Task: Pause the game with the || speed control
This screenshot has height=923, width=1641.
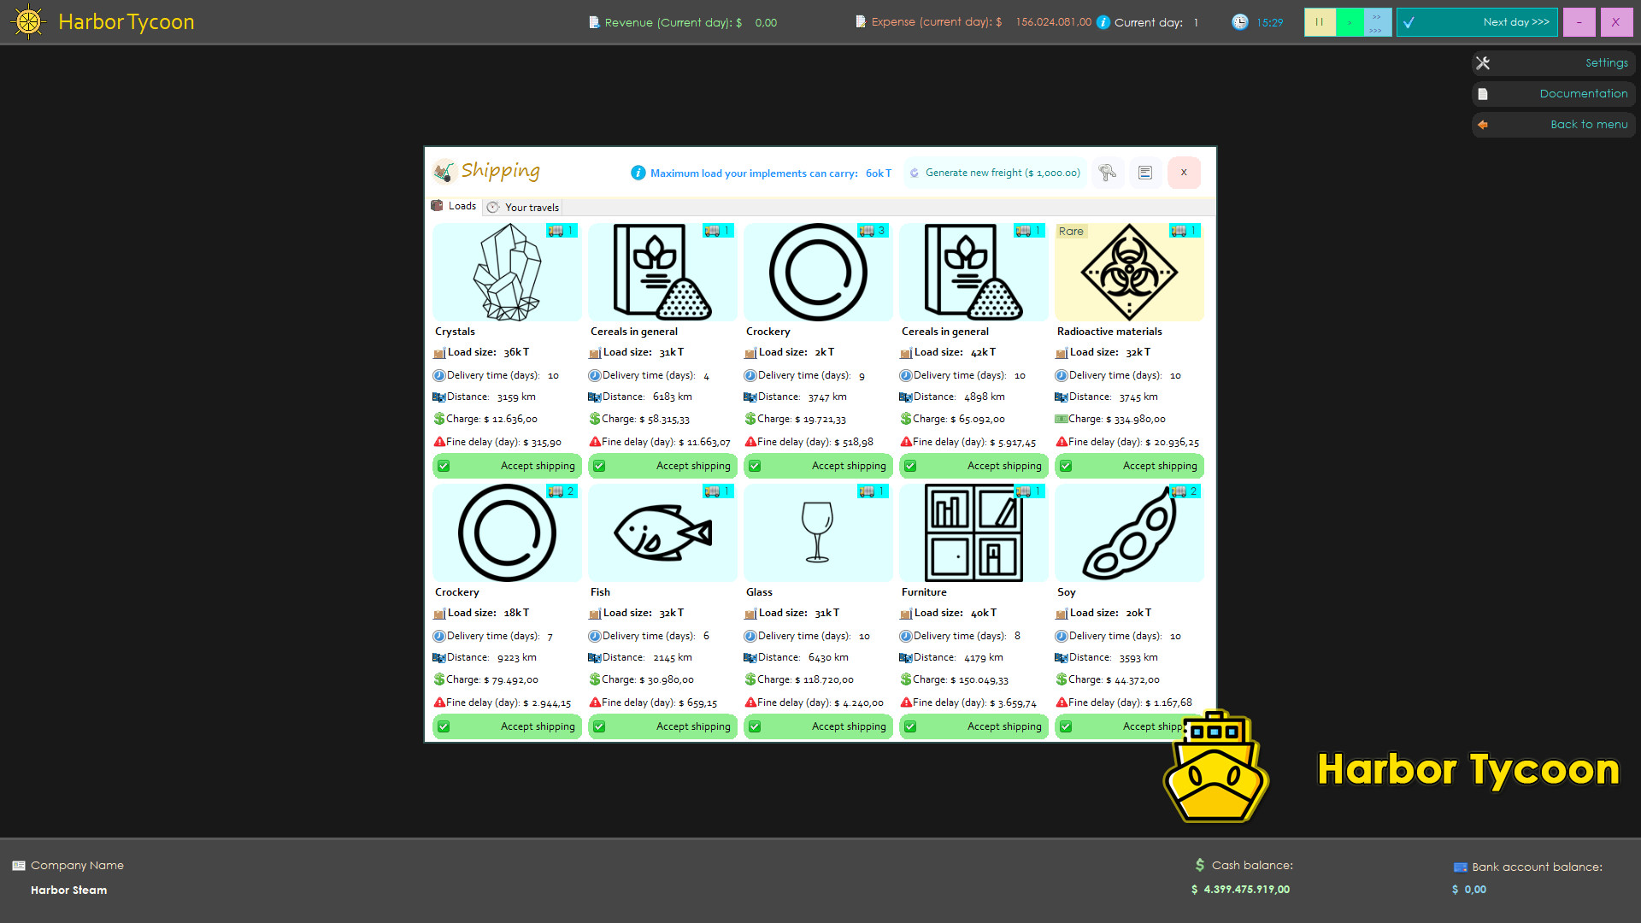Action: tap(1320, 21)
